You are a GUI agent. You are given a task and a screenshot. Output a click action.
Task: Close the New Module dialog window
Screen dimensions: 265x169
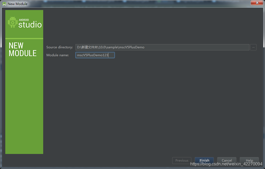pyautogui.click(x=257, y=3)
